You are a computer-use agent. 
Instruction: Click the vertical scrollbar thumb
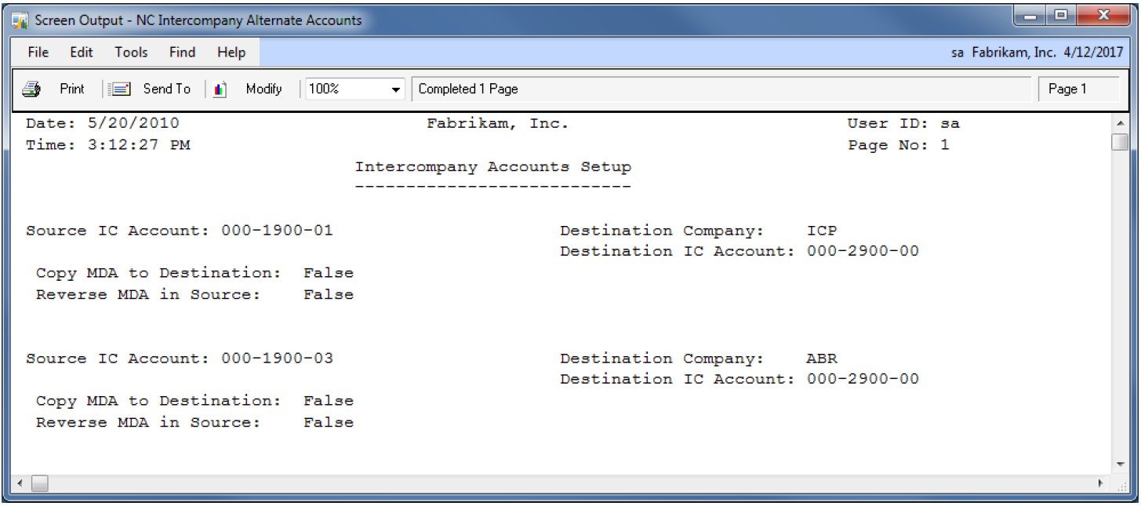click(x=1120, y=142)
